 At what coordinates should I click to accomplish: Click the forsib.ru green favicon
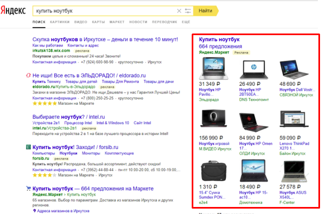pos(28,147)
